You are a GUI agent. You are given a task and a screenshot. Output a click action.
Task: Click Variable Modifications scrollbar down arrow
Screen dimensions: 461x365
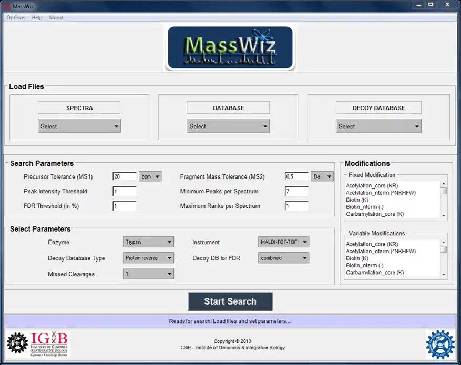click(444, 274)
